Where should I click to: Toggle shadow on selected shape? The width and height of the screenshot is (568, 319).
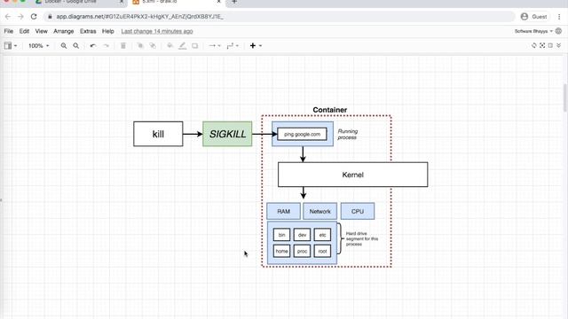click(x=195, y=46)
